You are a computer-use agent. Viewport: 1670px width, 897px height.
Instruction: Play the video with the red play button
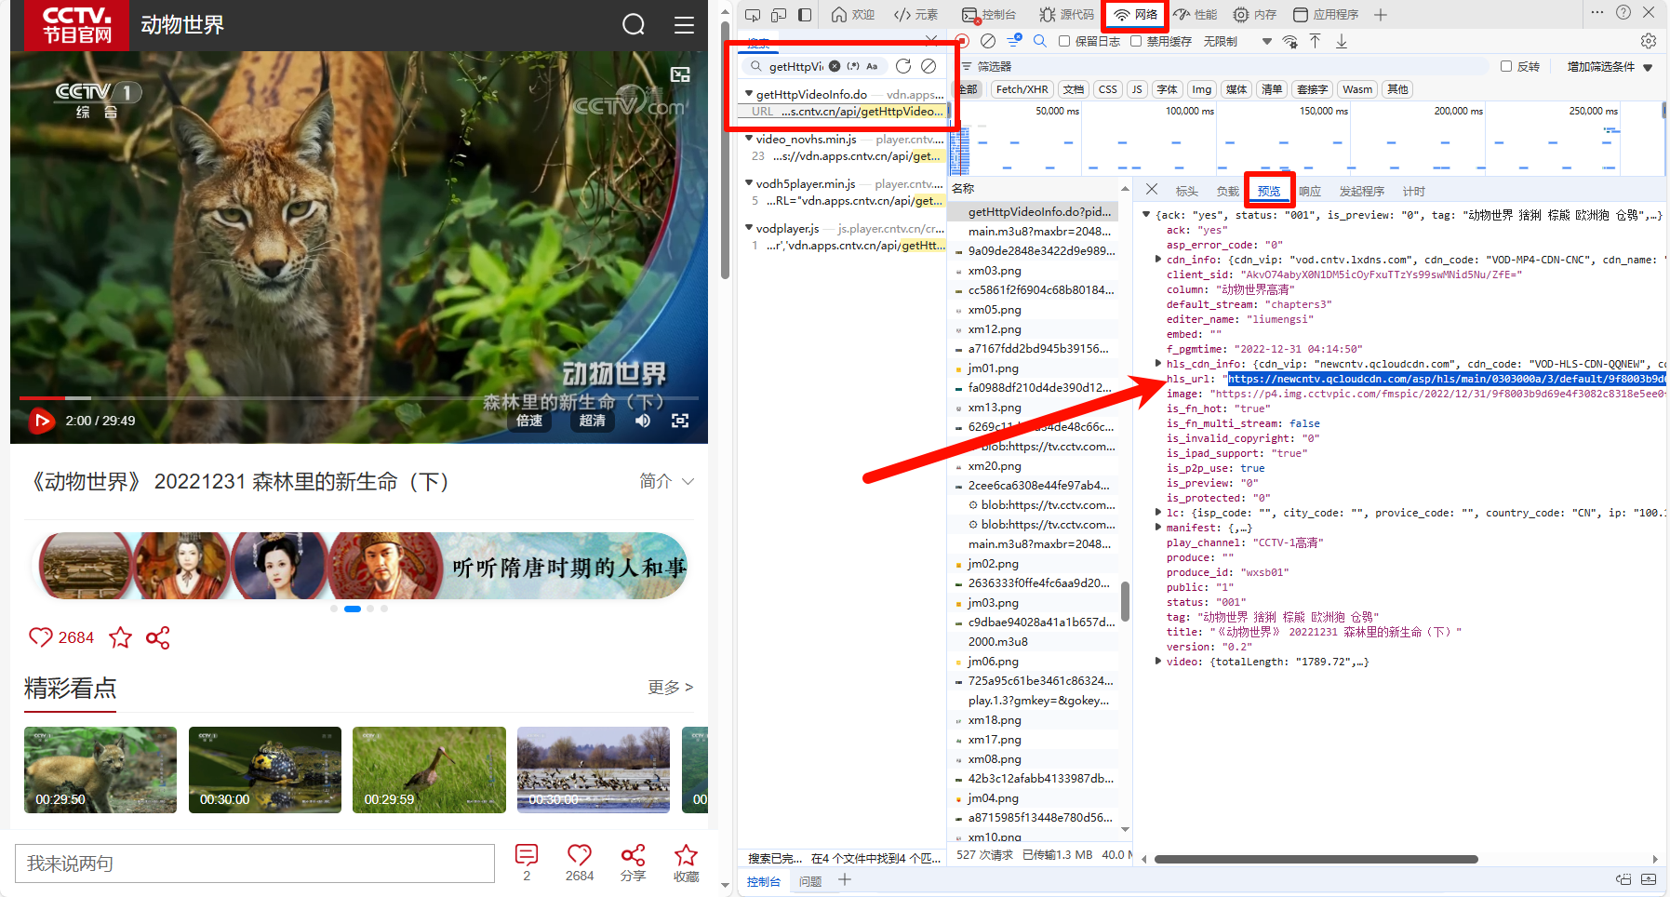41,422
